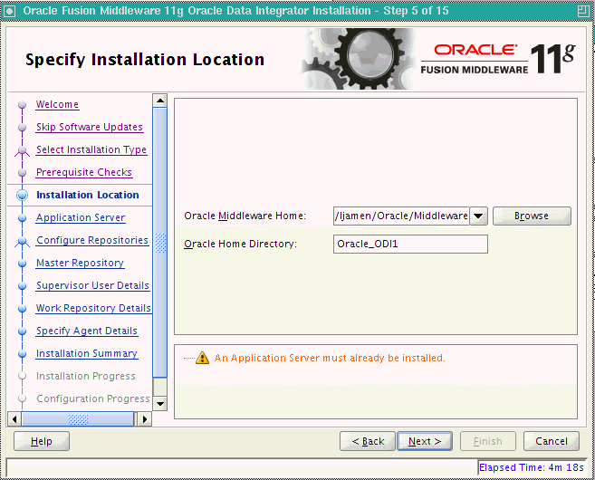
Task: Click the Installation Location step bullet icon
Action: pos(23,195)
